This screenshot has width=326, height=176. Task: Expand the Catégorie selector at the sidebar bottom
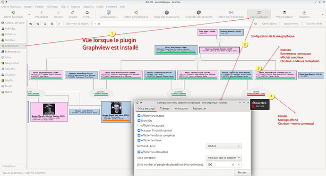click(9, 166)
